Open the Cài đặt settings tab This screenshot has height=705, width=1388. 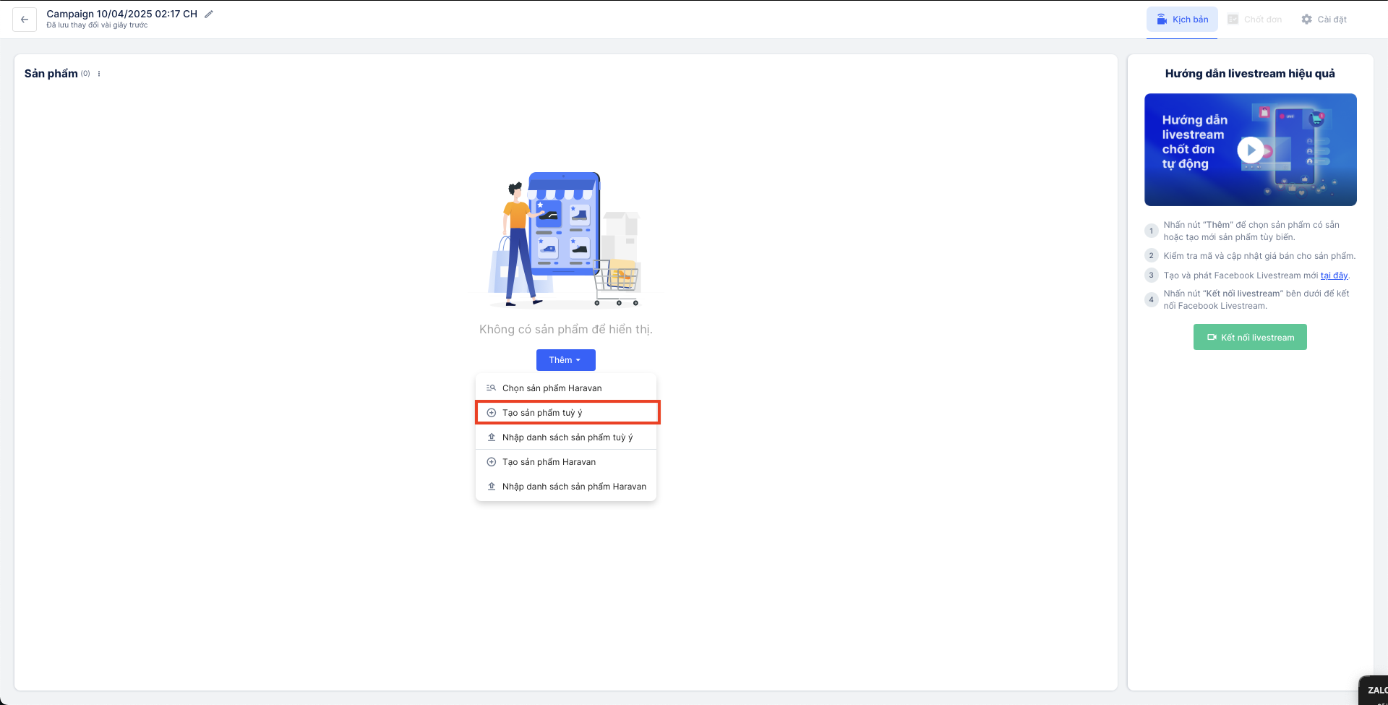tap(1324, 20)
